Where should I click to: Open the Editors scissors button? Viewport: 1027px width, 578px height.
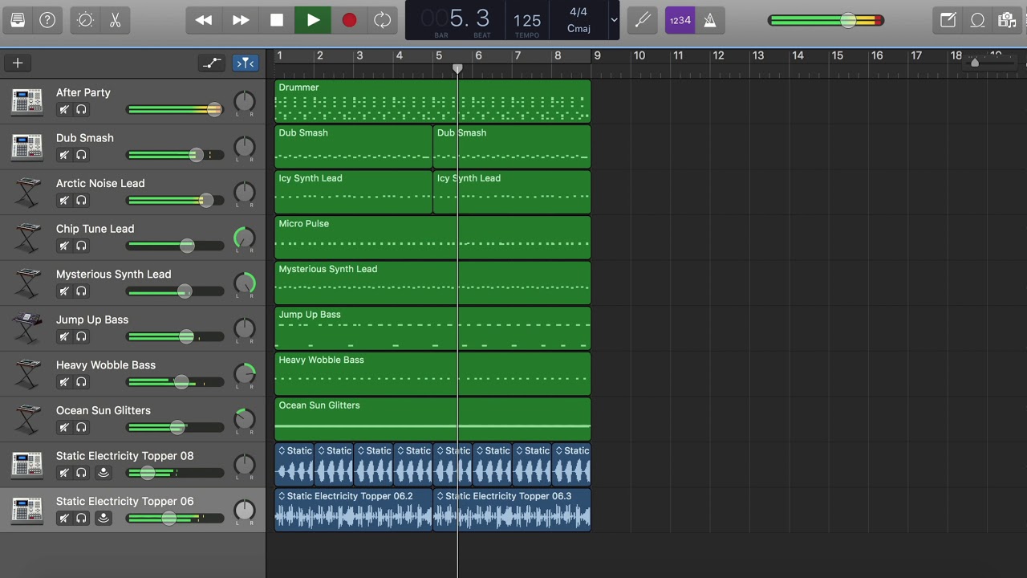click(x=115, y=20)
